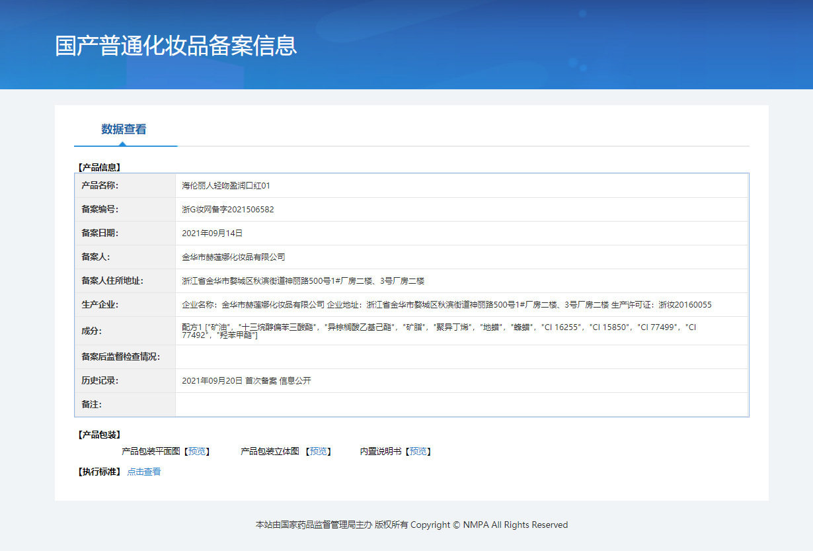Open the 数据查看 tab
Viewport: 813px width, 551px height.
[x=124, y=129]
